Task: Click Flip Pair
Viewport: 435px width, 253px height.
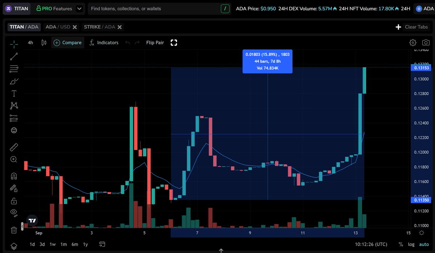Action: pos(155,42)
